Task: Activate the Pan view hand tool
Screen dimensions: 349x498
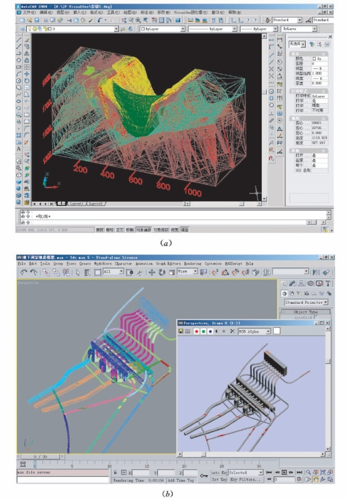Action: (316, 479)
